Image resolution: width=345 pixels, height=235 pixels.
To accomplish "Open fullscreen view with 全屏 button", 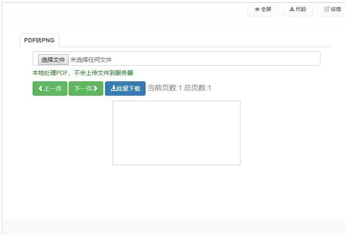I will click(x=263, y=9).
